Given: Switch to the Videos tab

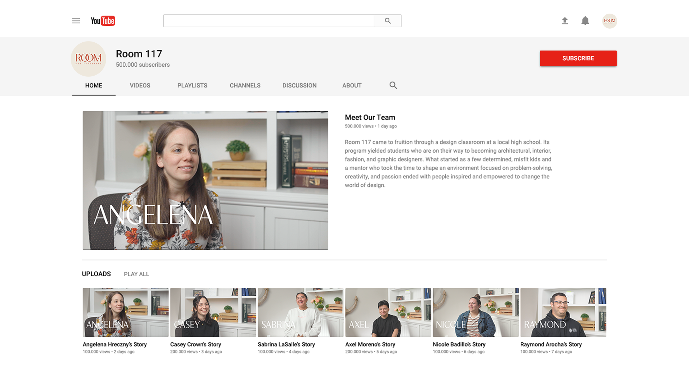Looking at the screenshot, I should 140,86.
